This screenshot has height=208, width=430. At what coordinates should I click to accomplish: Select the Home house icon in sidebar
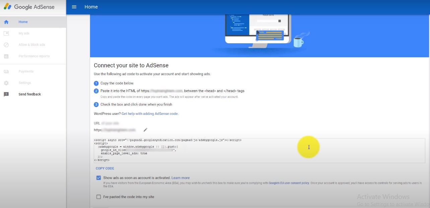(6, 22)
